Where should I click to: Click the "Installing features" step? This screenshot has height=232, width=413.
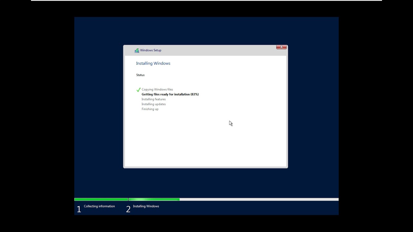click(154, 99)
